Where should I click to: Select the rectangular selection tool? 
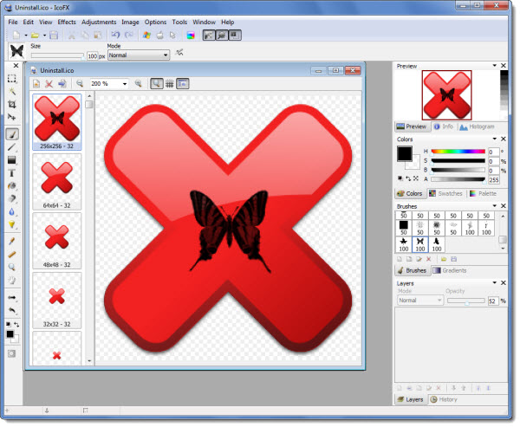pos(12,78)
